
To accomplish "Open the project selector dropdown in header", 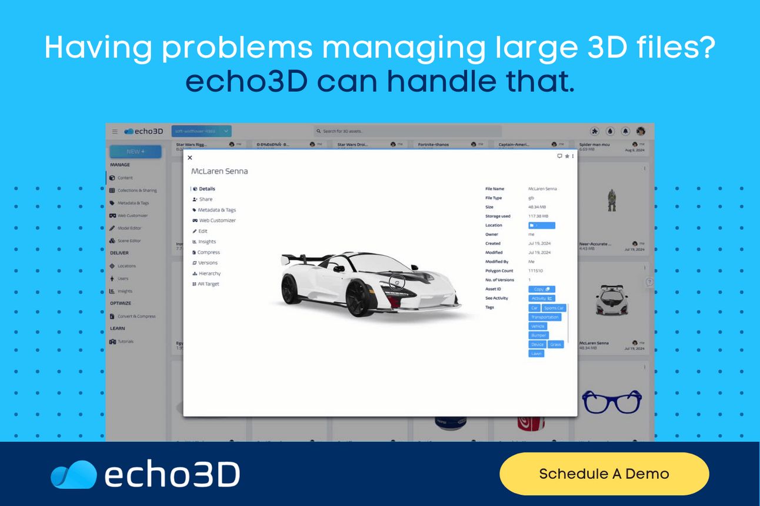I will [x=201, y=131].
